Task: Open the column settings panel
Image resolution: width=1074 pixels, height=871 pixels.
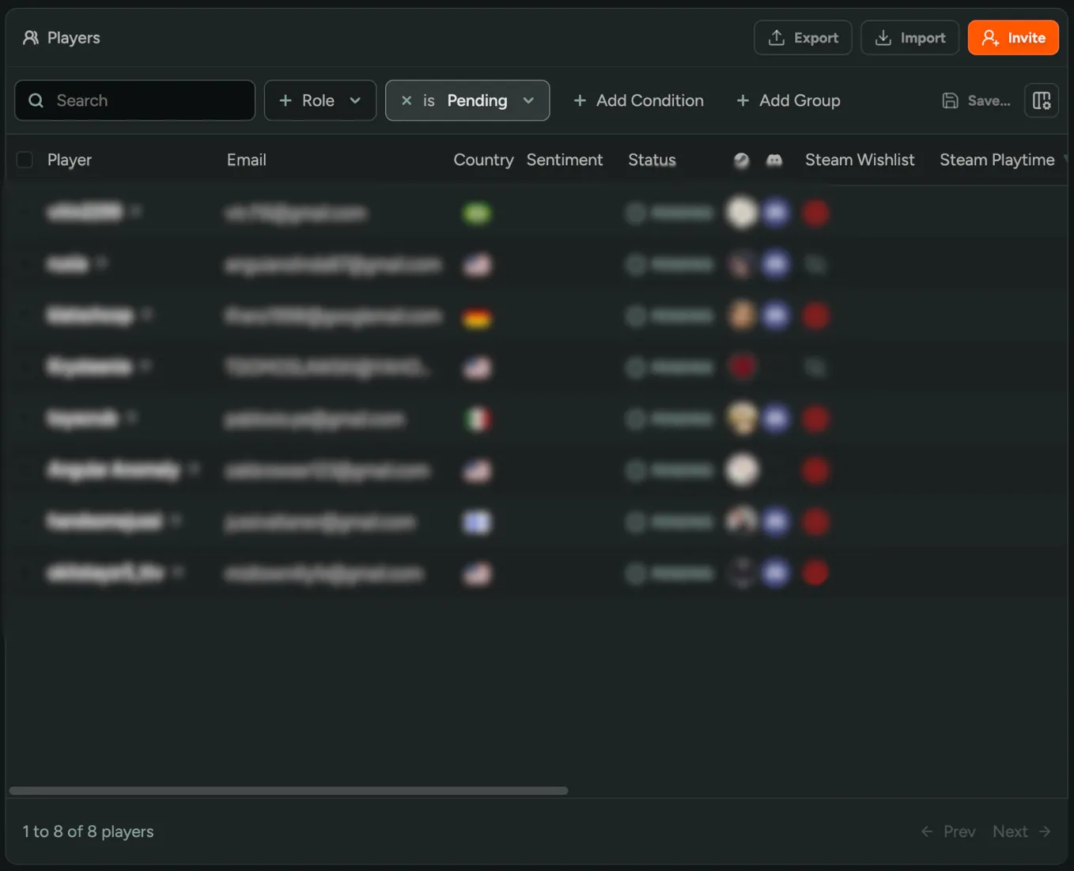Action: tap(1041, 100)
